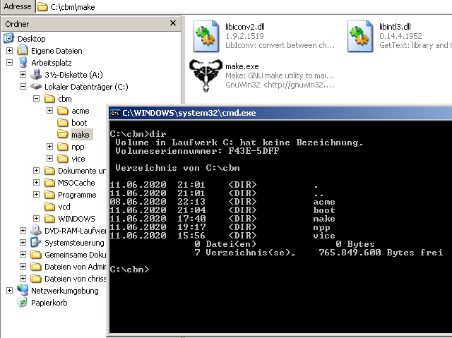
Task: Open the libintl3.dll file icon
Action: (x=360, y=36)
